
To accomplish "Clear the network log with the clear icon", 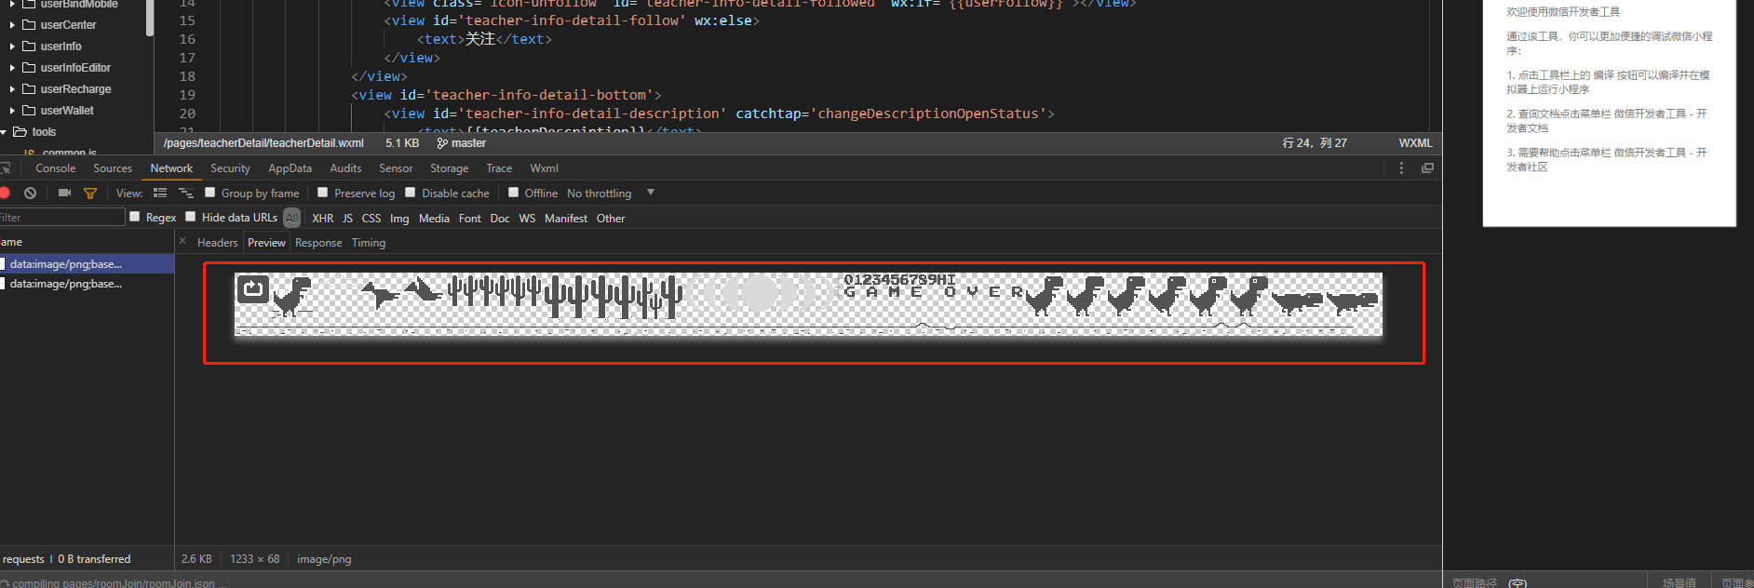I will (31, 193).
